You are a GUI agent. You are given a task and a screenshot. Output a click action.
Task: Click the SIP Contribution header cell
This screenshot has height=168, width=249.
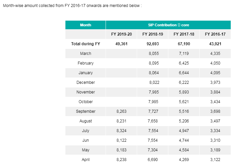(168, 25)
